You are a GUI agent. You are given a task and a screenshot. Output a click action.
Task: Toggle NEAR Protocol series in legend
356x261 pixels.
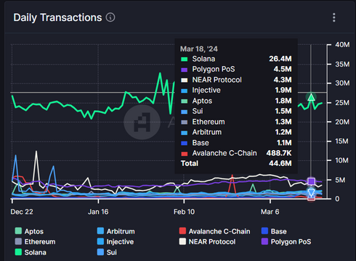[207, 241]
